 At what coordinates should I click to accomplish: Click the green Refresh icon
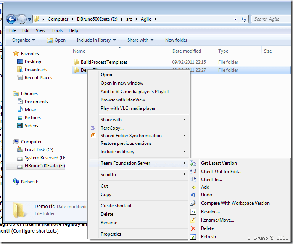click(193, 237)
